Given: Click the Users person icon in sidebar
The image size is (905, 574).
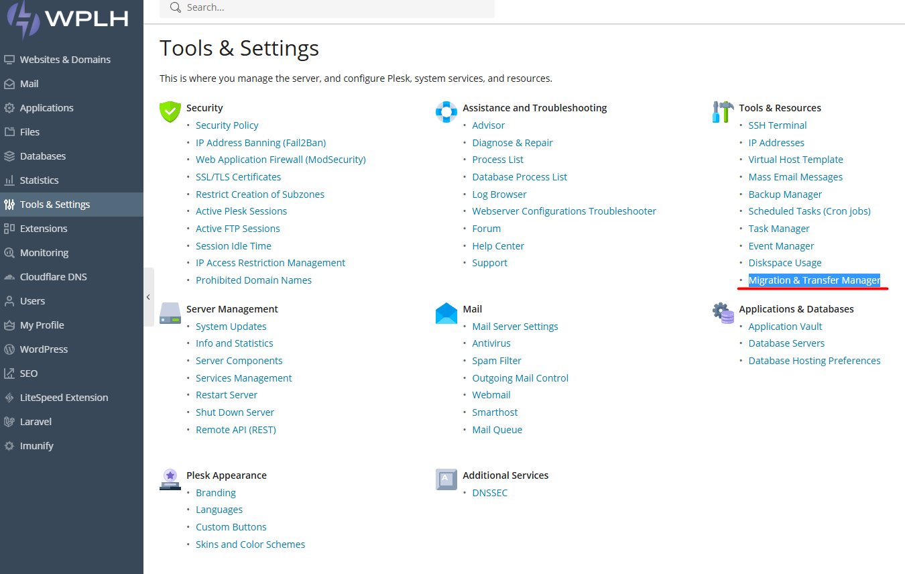Looking at the screenshot, I should (9, 301).
